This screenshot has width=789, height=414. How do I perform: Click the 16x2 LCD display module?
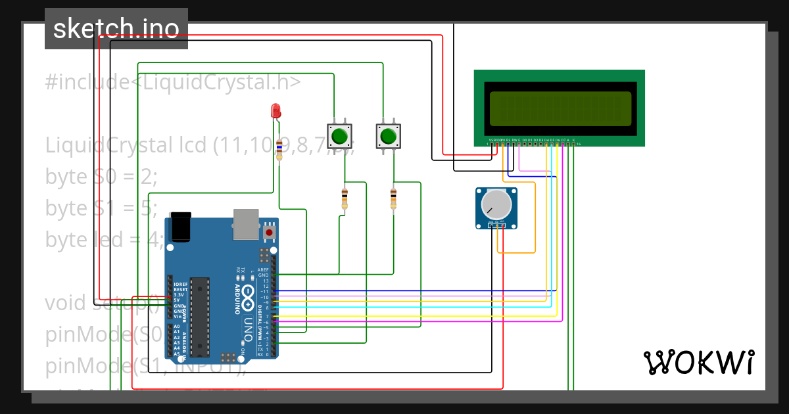(560, 107)
